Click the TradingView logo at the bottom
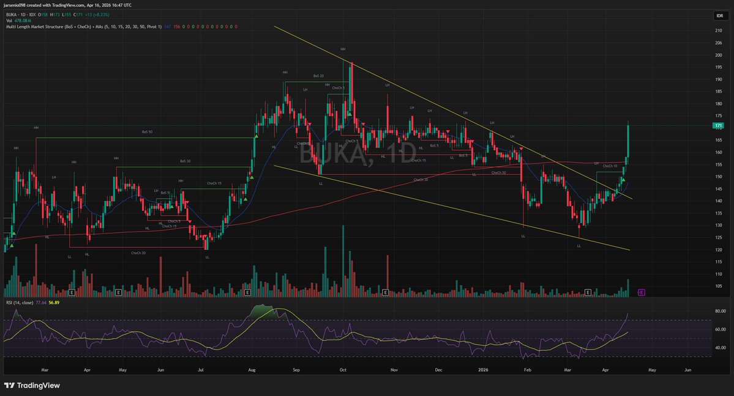The width and height of the screenshot is (734, 396). (32, 385)
